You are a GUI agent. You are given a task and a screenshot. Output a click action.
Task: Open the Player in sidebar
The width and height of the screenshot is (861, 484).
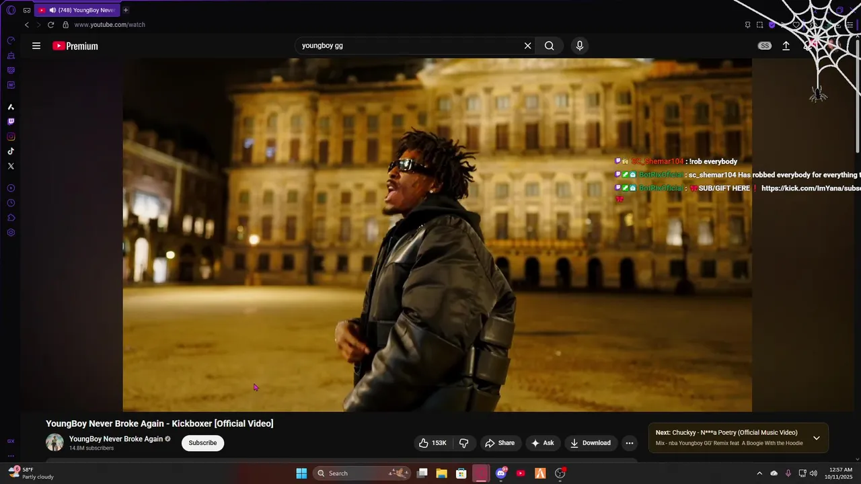(x=11, y=188)
